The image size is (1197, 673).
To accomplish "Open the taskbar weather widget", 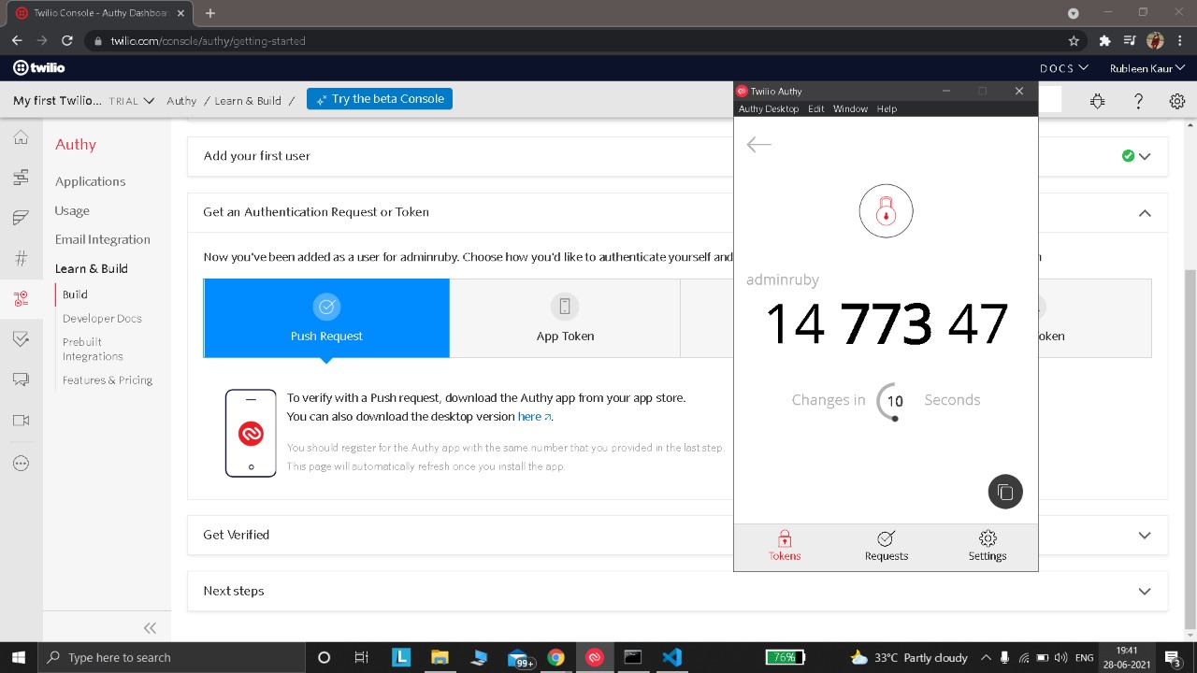I will coord(909,657).
